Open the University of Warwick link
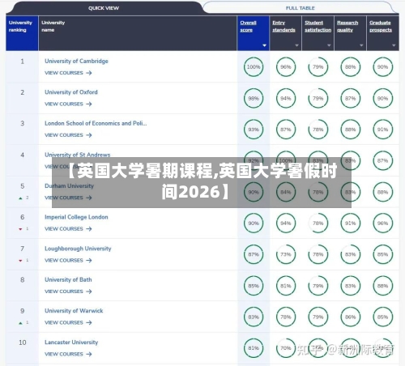The height and width of the screenshot is (366, 405). point(74,311)
